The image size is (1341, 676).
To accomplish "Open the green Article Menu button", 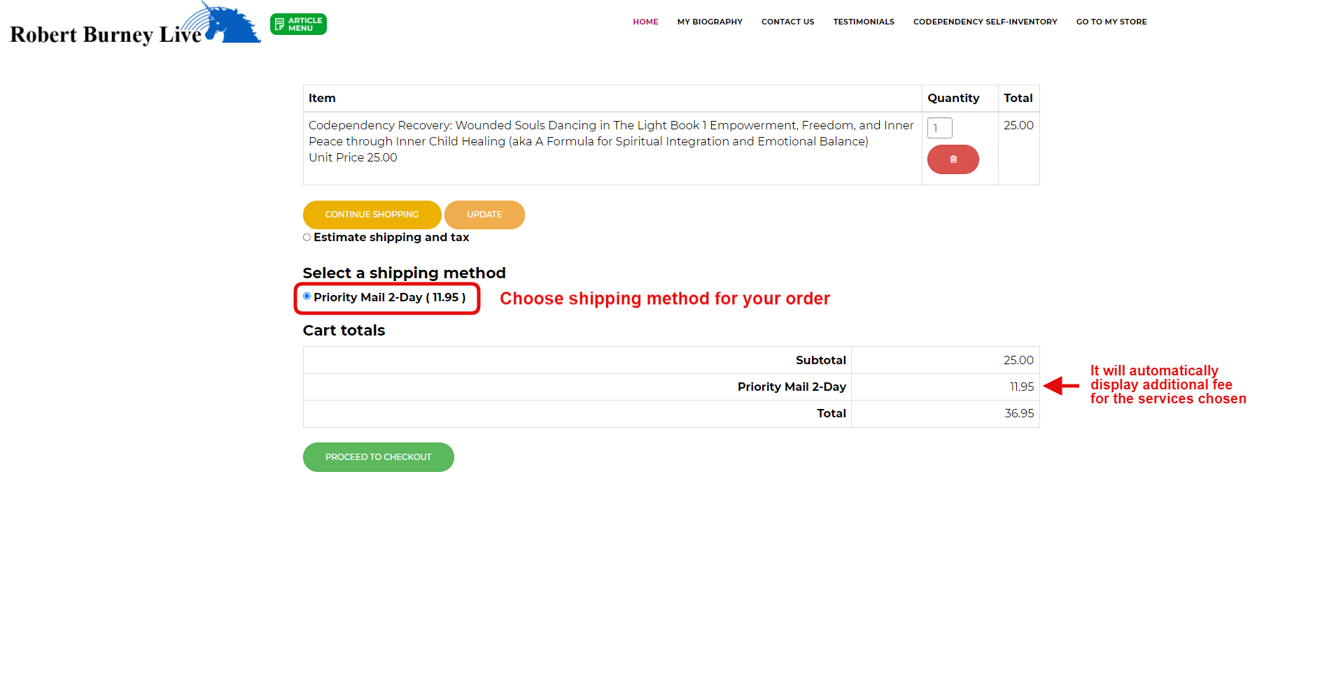I will pos(298,24).
